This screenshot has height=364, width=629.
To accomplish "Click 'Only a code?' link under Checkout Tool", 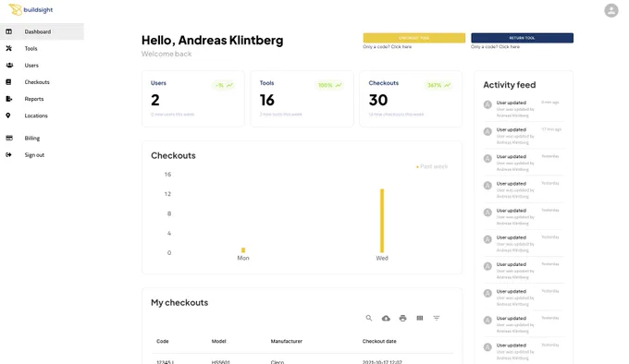I will pos(387,47).
